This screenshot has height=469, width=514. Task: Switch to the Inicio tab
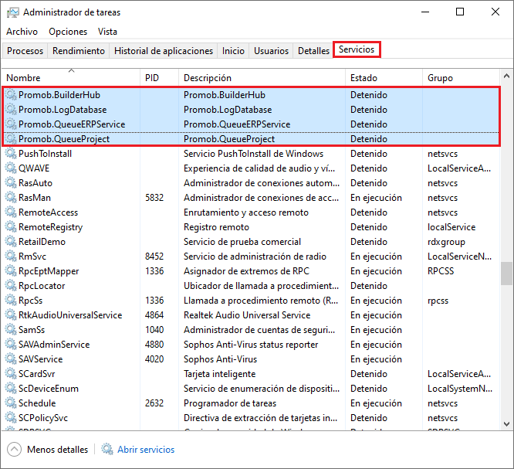pos(233,51)
